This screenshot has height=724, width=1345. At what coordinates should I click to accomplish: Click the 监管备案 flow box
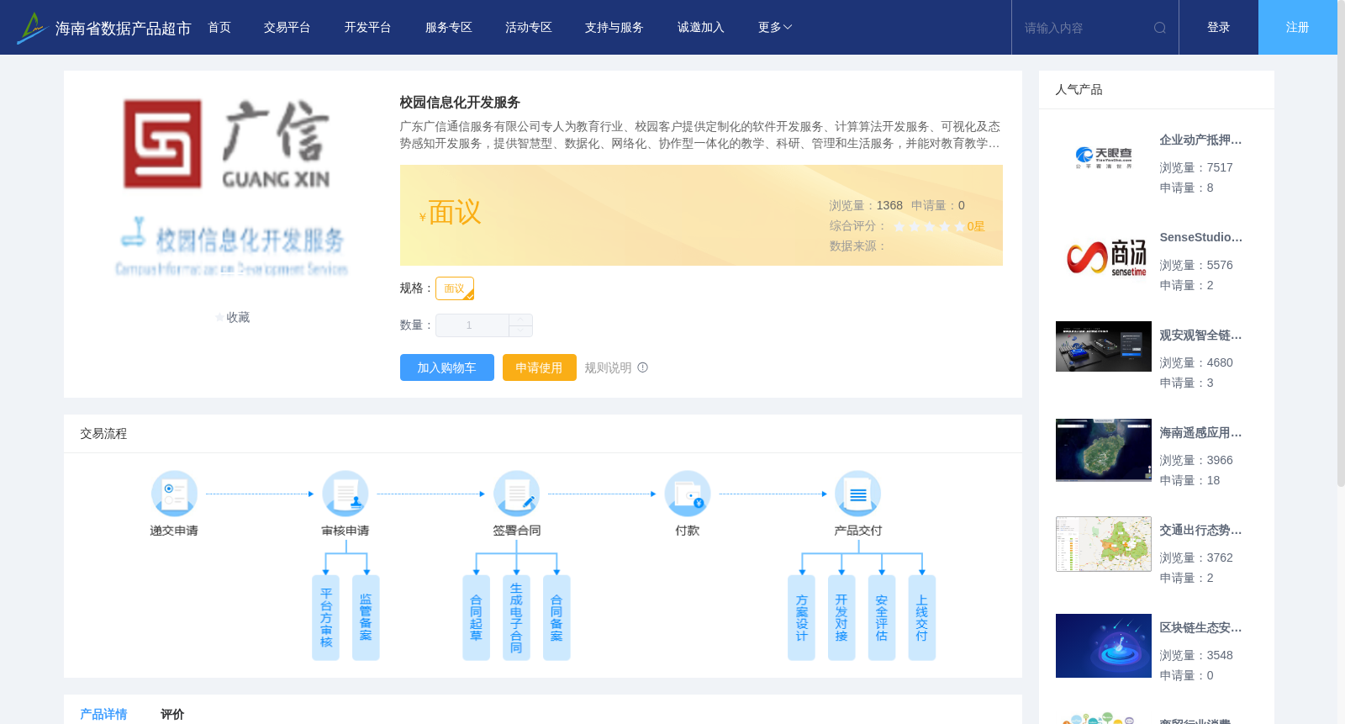pos(366,618)
